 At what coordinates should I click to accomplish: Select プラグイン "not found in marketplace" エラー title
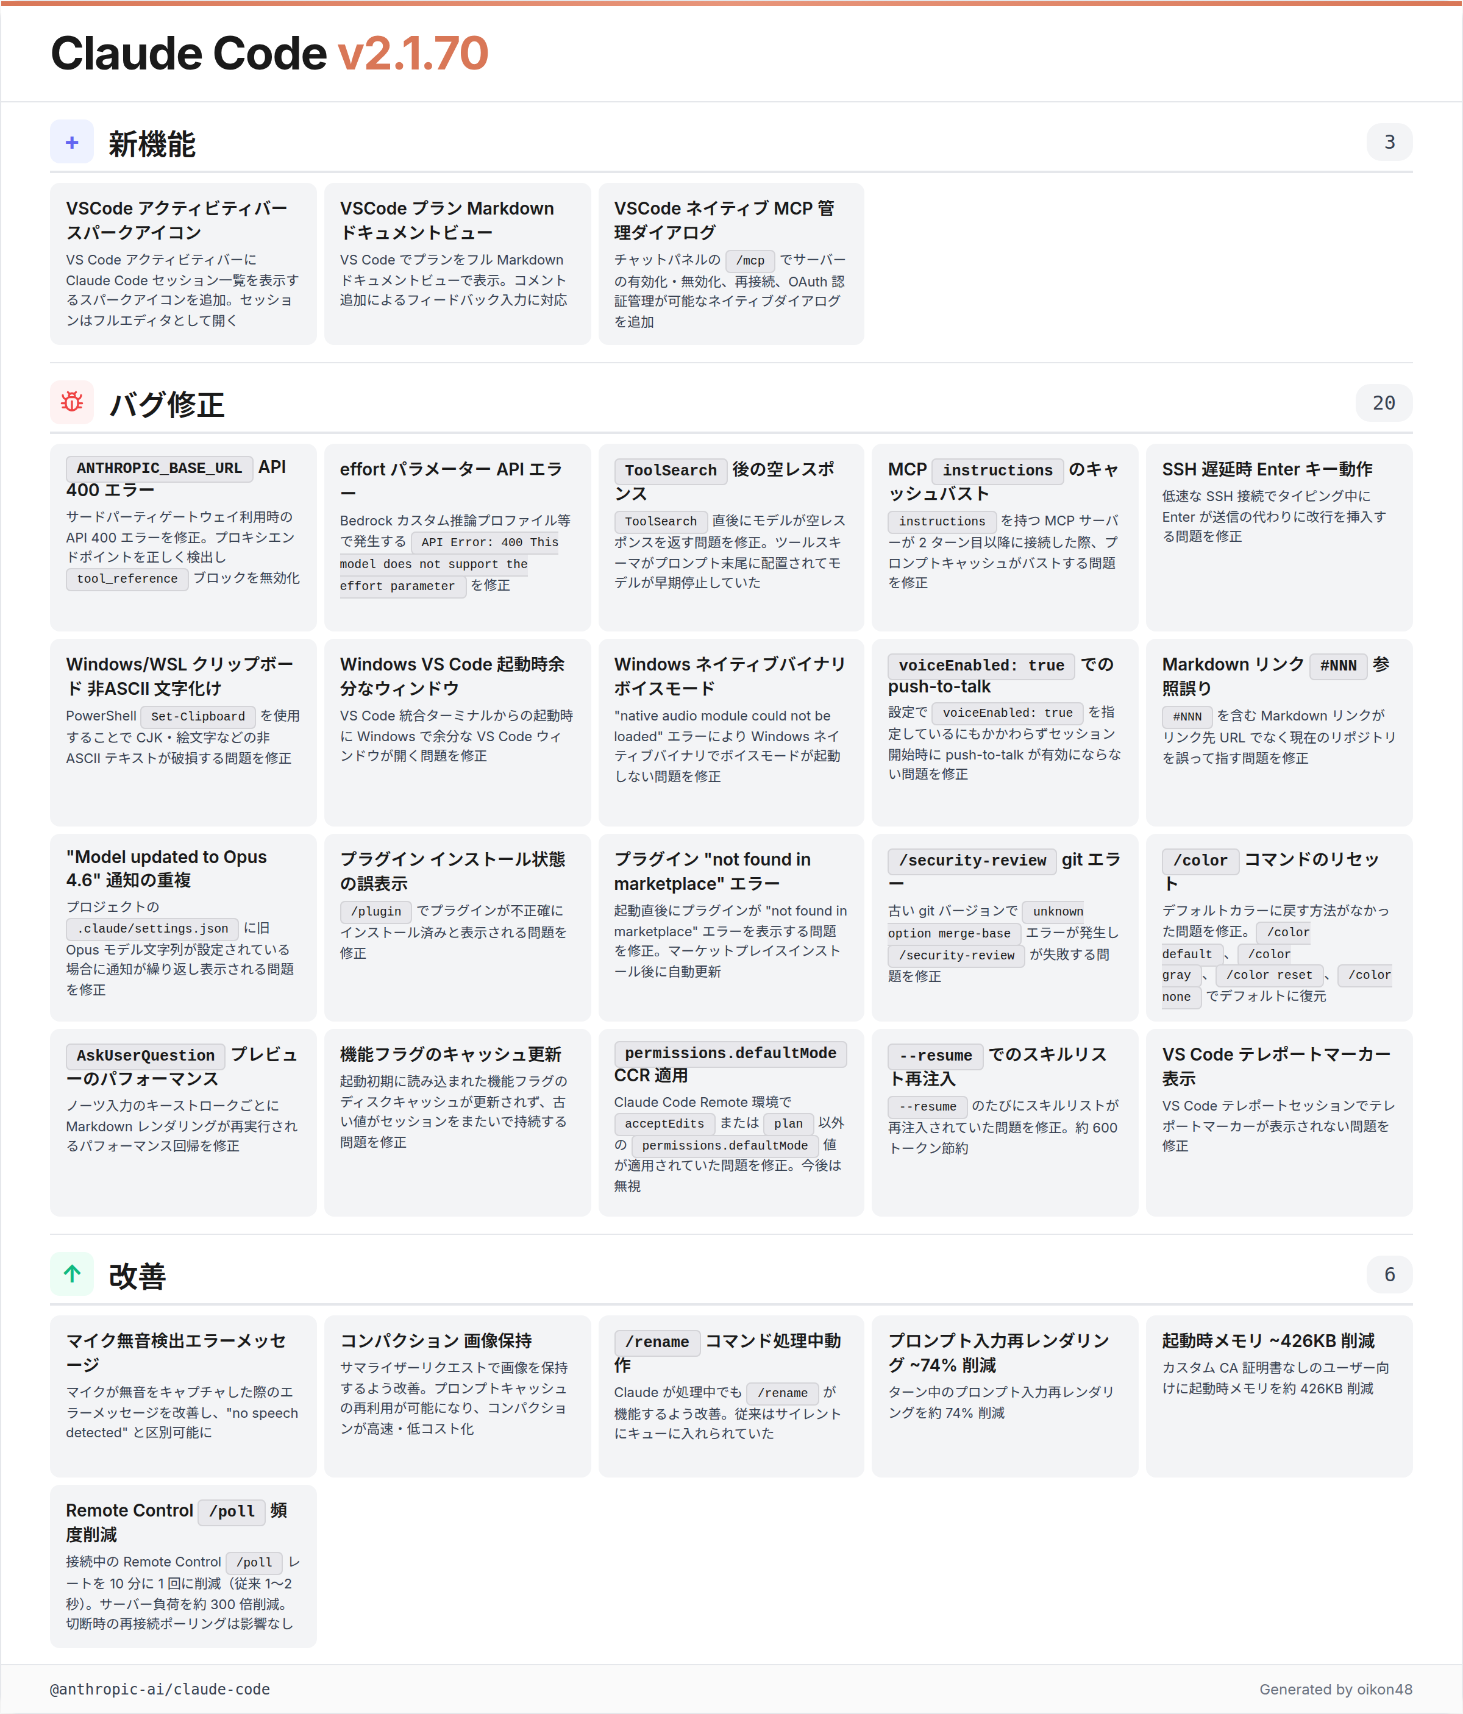point(713,871)
